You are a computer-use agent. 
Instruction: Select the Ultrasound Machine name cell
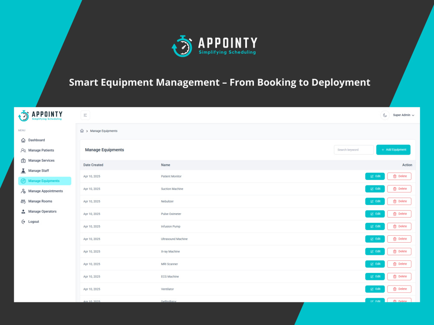pos(174,239)
